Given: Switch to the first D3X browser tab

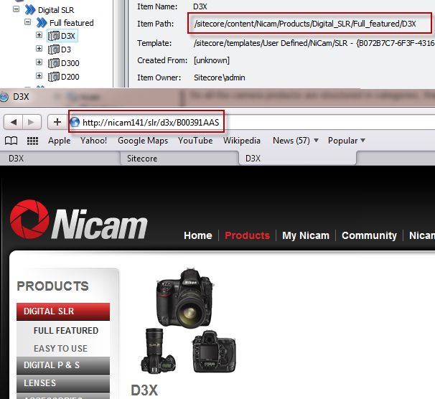Looking at the screenshot, I should [x=60, y=159].
